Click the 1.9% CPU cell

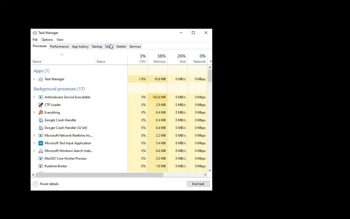[x=138, y=79]
